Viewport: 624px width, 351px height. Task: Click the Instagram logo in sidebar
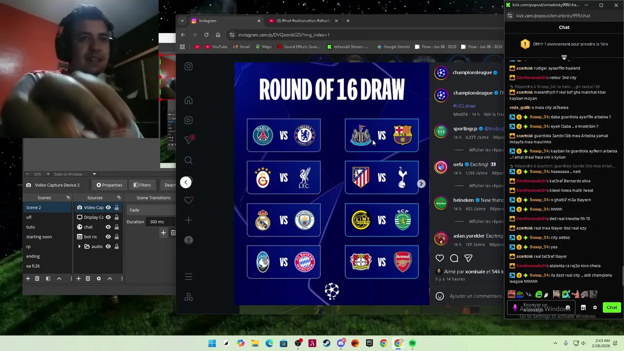189,66
